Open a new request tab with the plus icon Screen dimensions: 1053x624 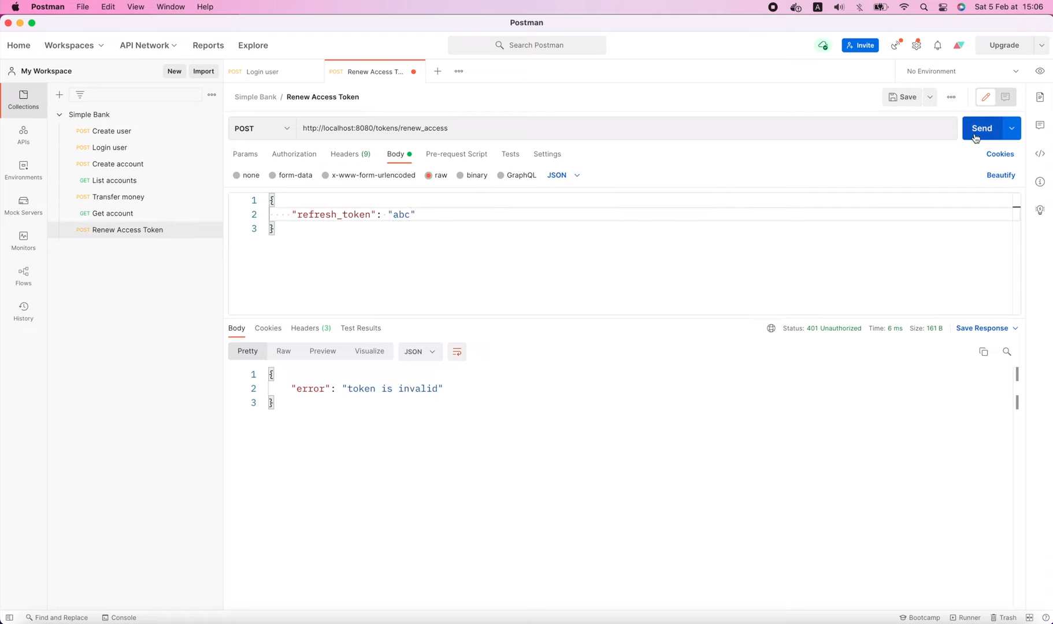pyautogui.click(x=437, y=71)
